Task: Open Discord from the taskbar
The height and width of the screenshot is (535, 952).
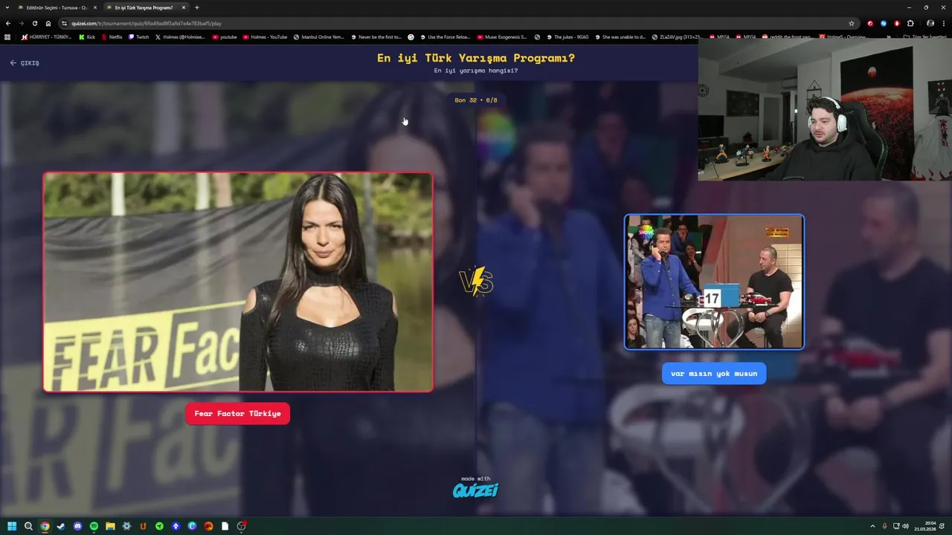Action: click(77, 526)
